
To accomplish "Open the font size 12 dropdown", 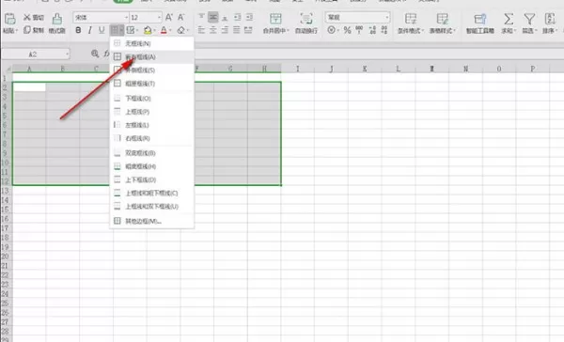I will click(x=159, y=17).
